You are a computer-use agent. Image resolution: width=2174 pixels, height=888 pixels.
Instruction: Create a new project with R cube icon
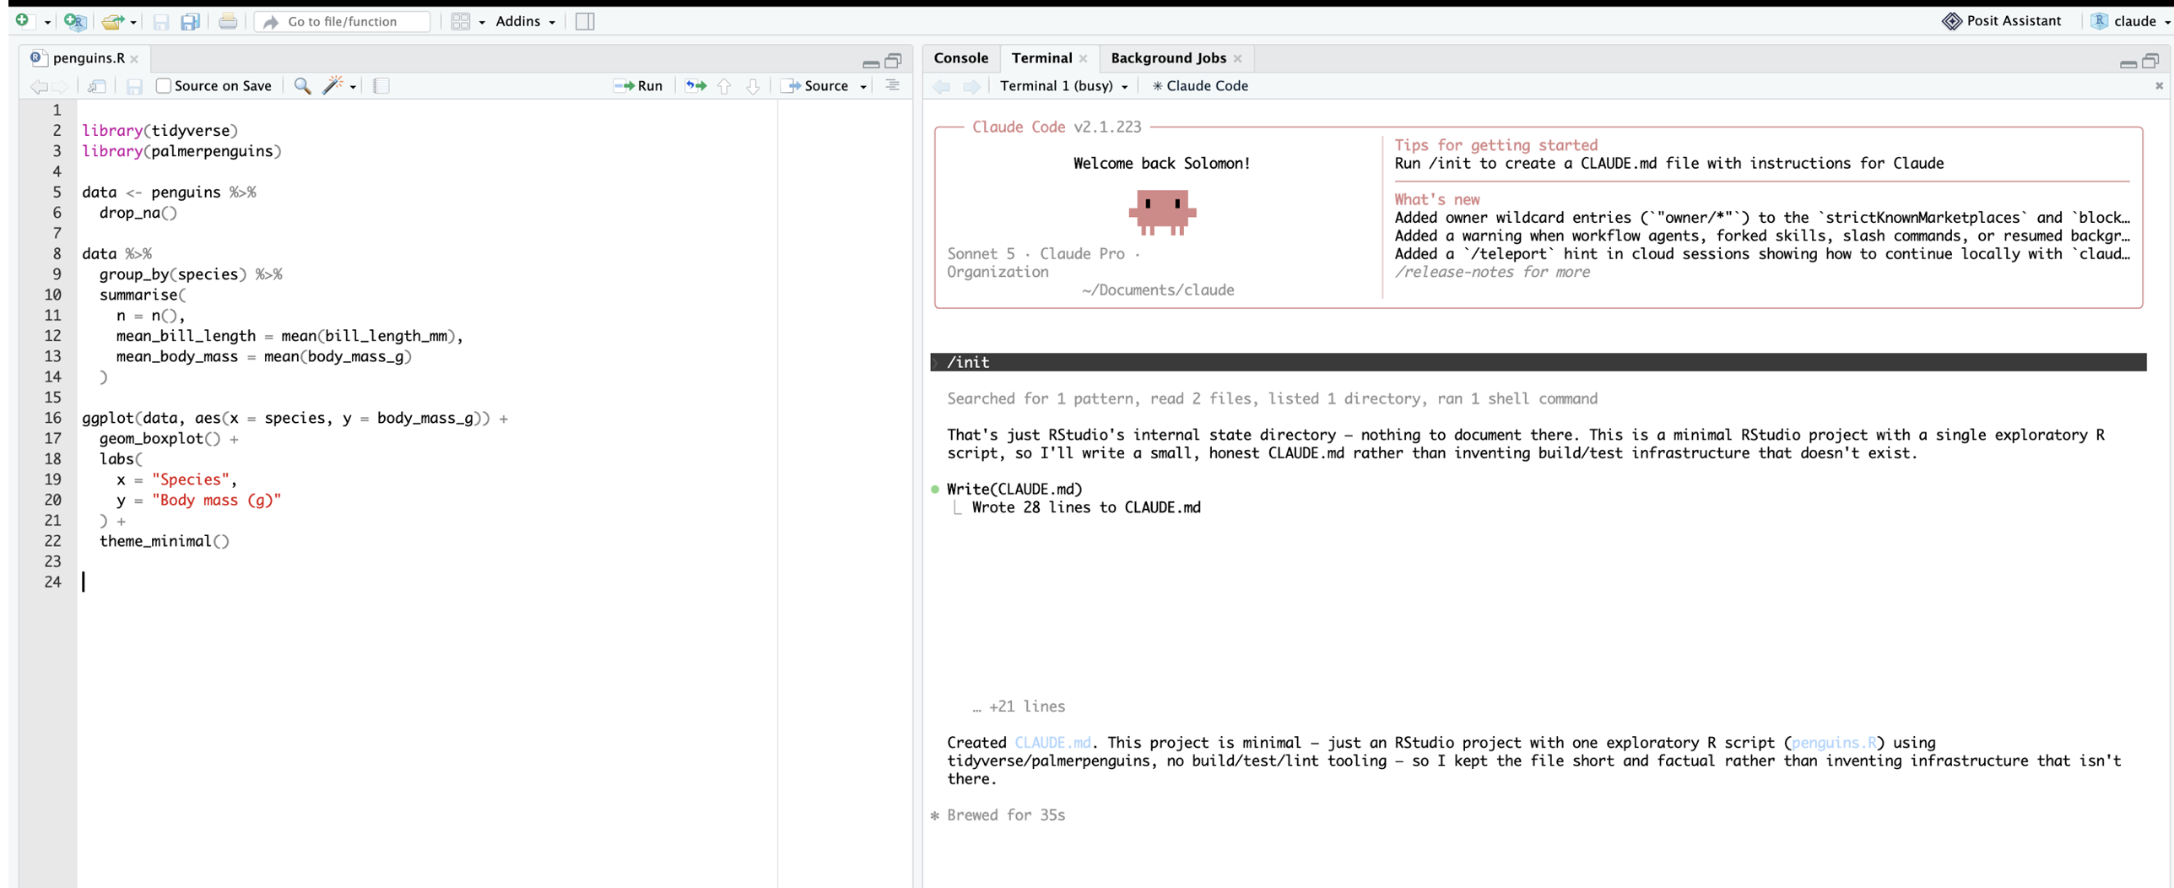pyautogui.click(x=75, y=21)
